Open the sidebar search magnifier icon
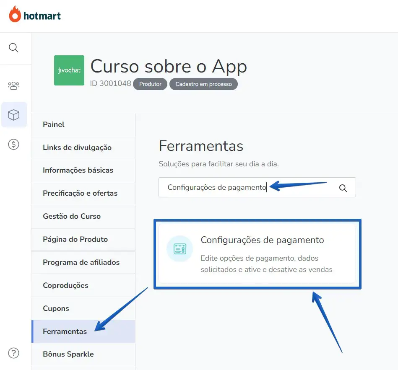Screen dimensions: 398x370 pyautogui.click(x=14, y=48)
